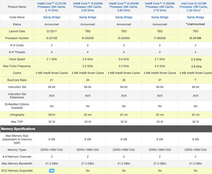
Task: Select the Bus/Core Ratio value 25
Action: [88, 80]
